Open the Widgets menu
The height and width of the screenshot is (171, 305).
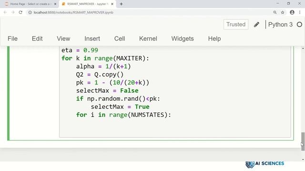point(183,38)
